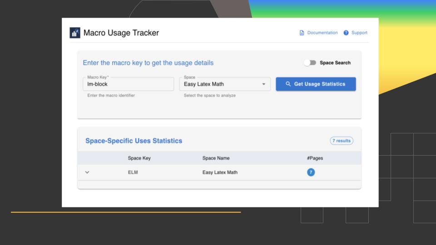Image resolution: width=436 pixels, height=245 pixels.
Task: Click the Space Name column header
Action: 216,158
